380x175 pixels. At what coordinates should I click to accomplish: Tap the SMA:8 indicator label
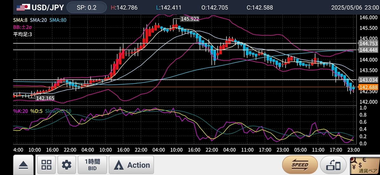coord(21,20)
